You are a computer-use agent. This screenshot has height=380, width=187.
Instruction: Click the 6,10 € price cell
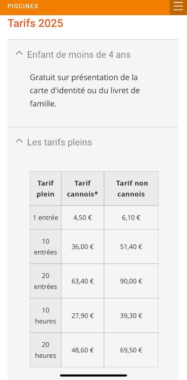pos(132,218)
